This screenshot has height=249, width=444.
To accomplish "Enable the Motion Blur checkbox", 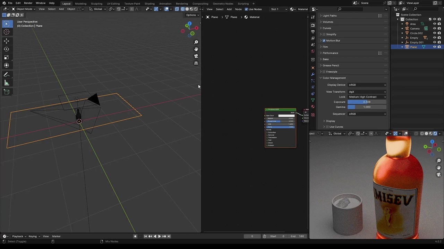I will click(x=324, y=40).
